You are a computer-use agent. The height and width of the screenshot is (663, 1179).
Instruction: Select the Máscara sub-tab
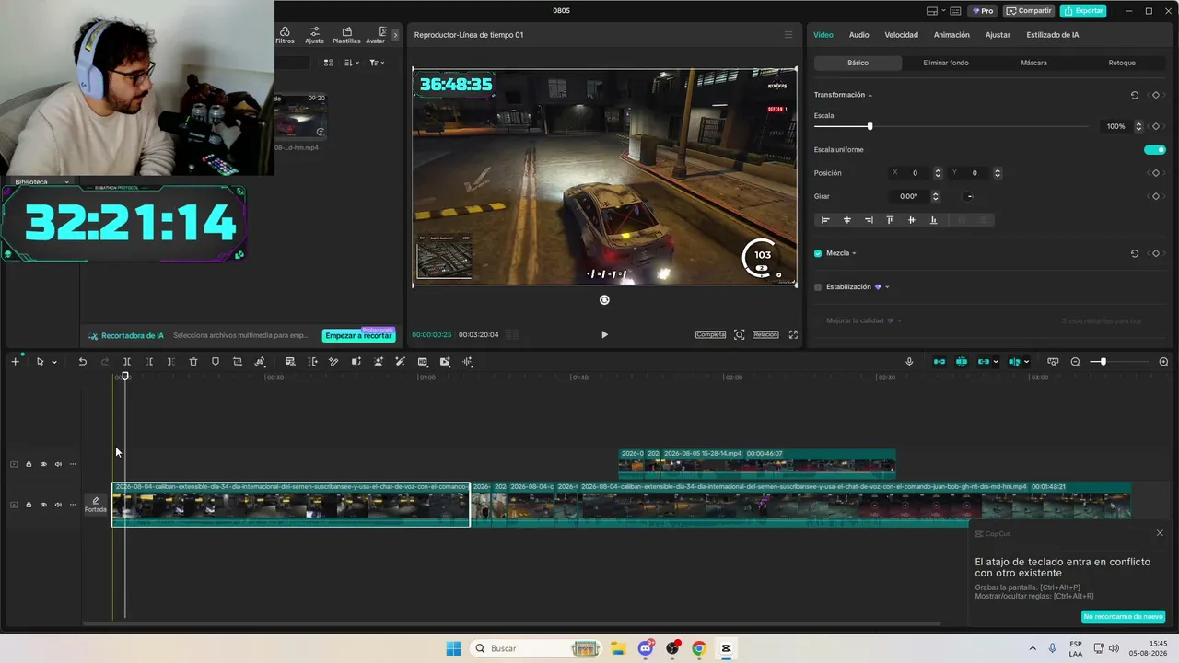1033,63
